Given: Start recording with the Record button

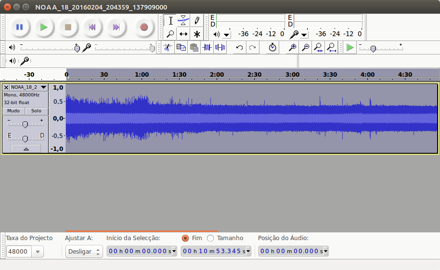Looking at the screenshot, I should 143,27.
